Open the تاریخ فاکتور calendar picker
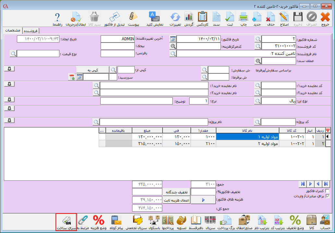The width and height of the screenshot is (335, 233). pyautogui.click(x=173, y=39)
